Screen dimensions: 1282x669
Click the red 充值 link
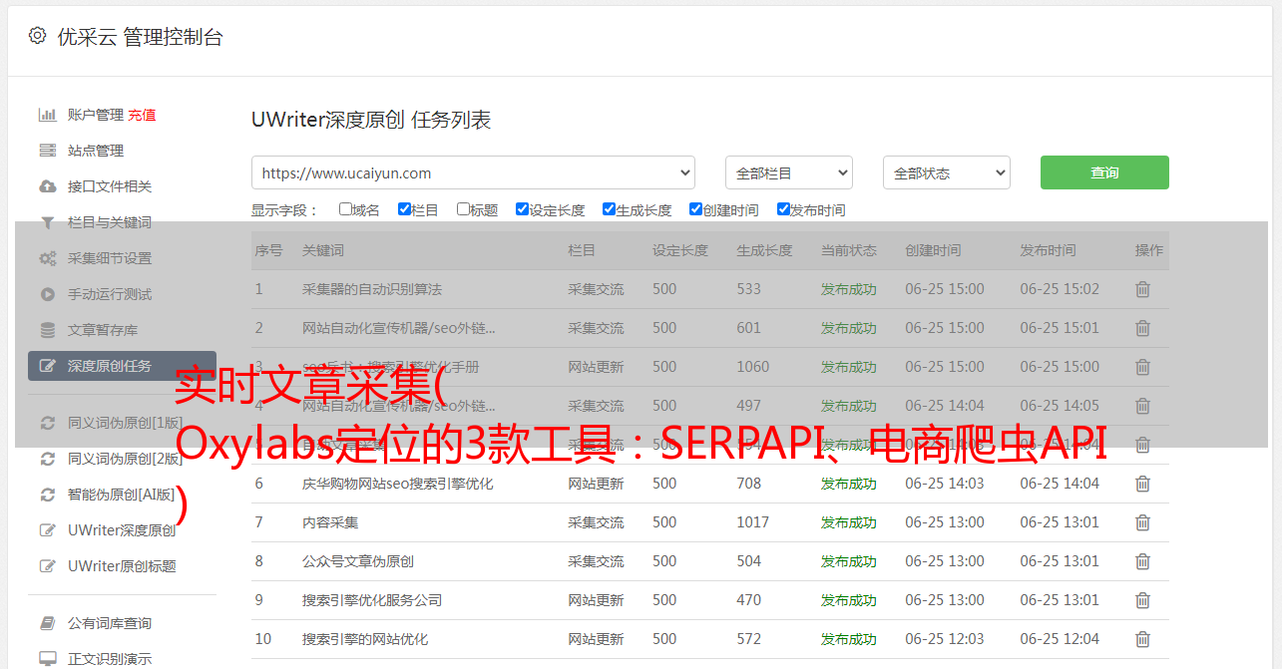coord(142,115)
